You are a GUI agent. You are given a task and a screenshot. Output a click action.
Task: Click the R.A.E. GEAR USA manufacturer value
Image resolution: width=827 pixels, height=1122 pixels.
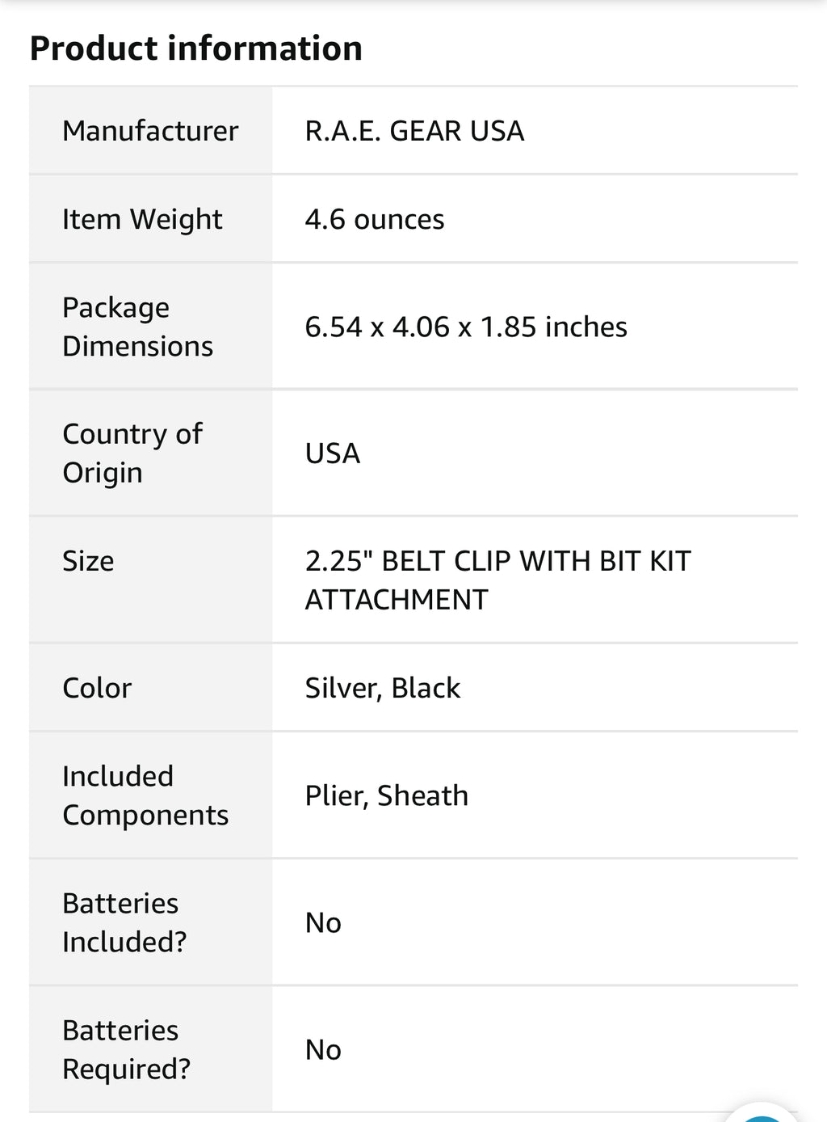(x=414, y=131)
